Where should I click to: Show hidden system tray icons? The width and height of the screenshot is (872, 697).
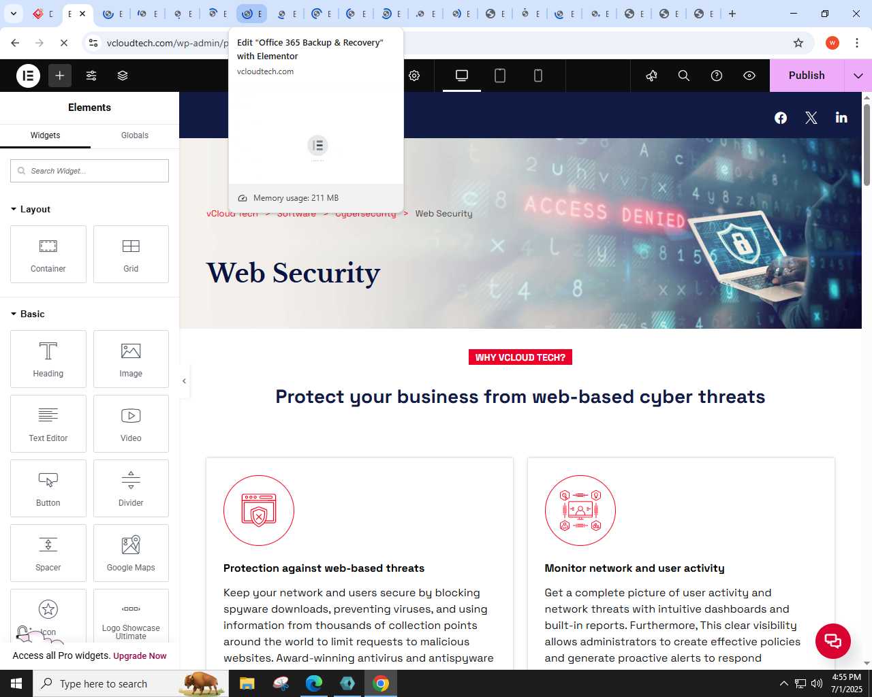[783, 683]
